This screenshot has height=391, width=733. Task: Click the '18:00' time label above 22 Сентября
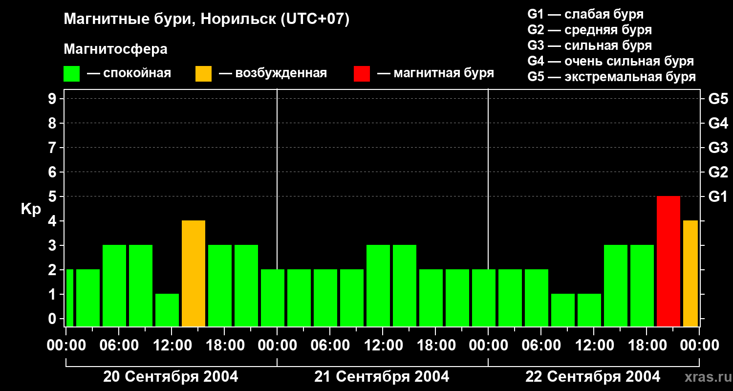[647, 346]
